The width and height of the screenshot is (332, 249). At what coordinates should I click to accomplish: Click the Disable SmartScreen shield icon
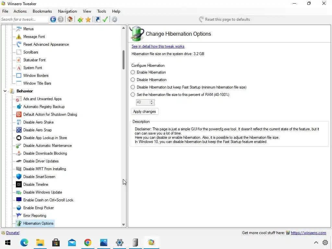(x=19, y=177)
